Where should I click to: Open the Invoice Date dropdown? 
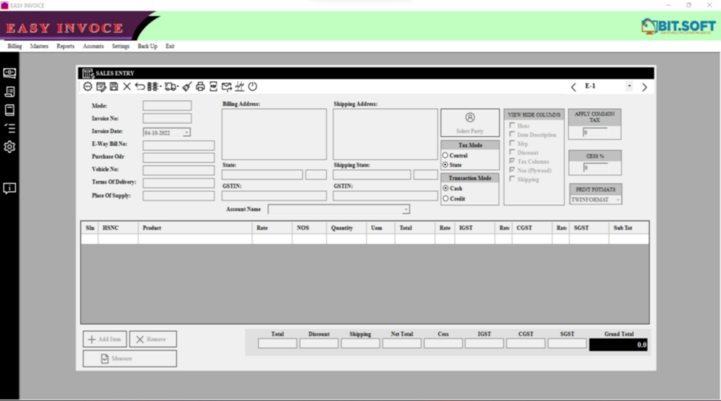point(187,132)
